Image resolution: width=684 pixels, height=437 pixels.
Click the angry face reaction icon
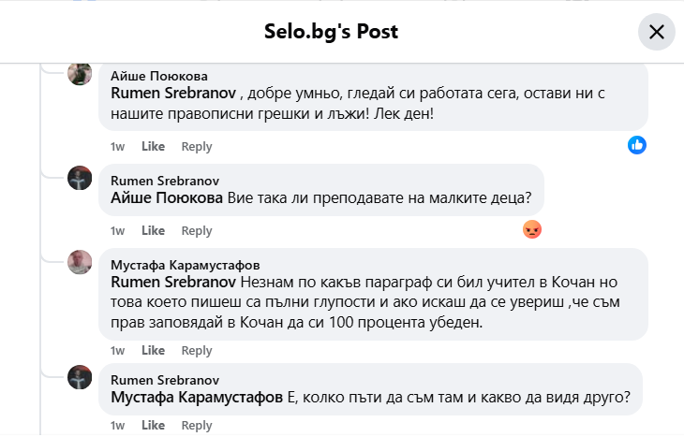(x=532, y=229)
